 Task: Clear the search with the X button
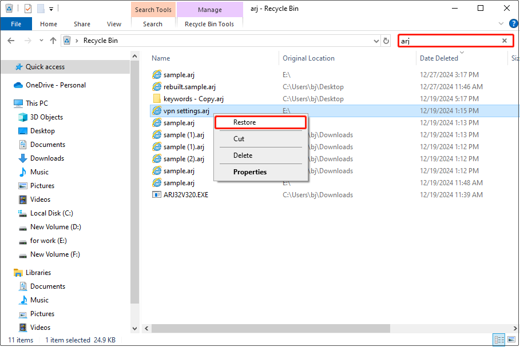pyautogui.click(x=505, y=41)
